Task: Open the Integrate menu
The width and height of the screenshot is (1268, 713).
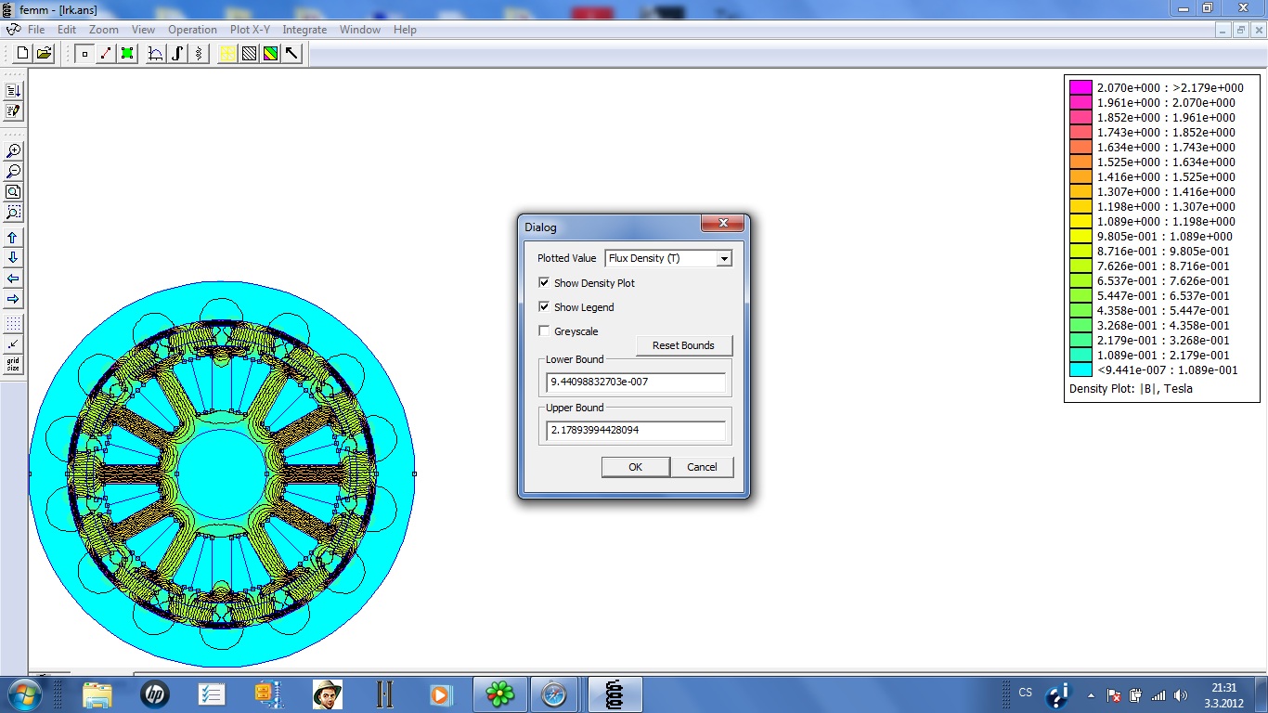Action: point(304,30)
